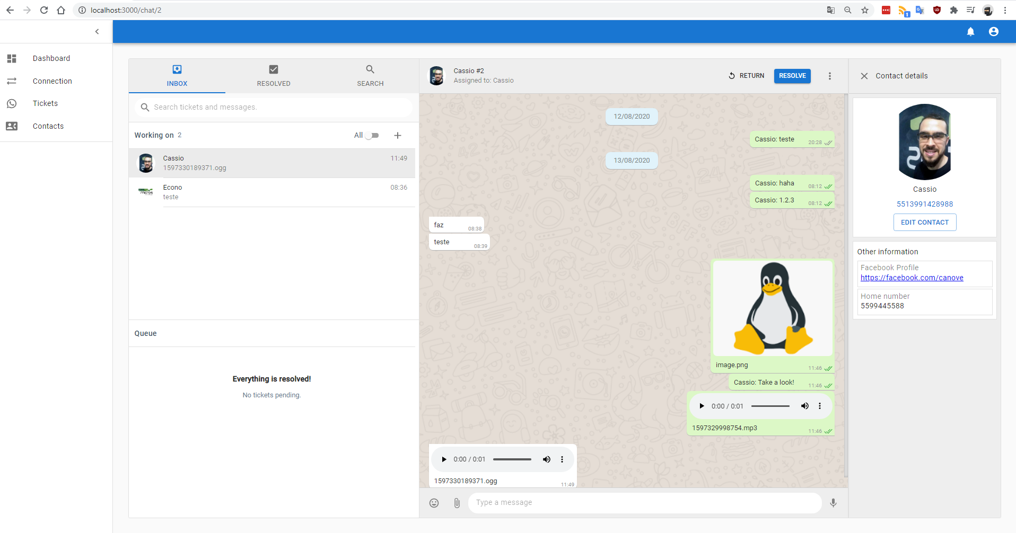This screenshot has height=533, width=1016.
Task: Add a new ticket with plus icon
Action: (x=398, y=136)
